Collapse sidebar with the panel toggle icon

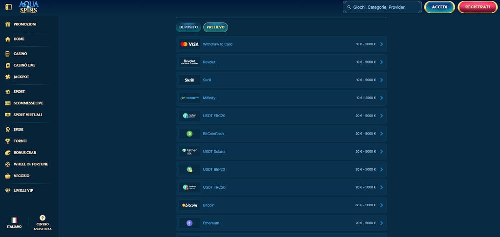(9, 7)
